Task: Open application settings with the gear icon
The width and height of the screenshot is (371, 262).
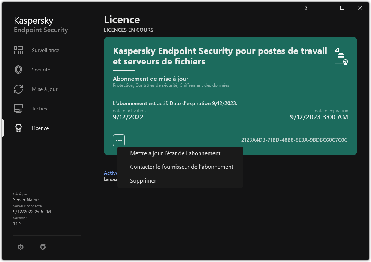Action: tap(21, 247)
